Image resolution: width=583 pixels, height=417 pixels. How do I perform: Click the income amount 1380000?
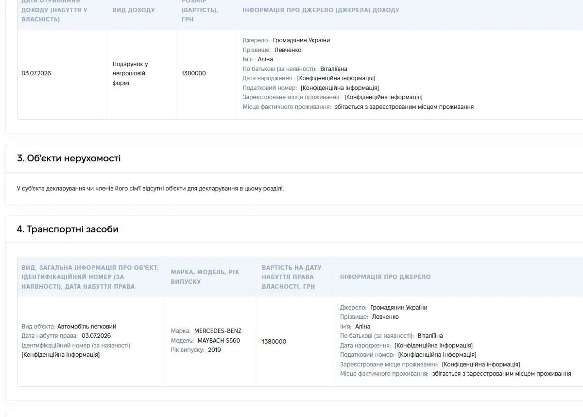tap(194, 73)
